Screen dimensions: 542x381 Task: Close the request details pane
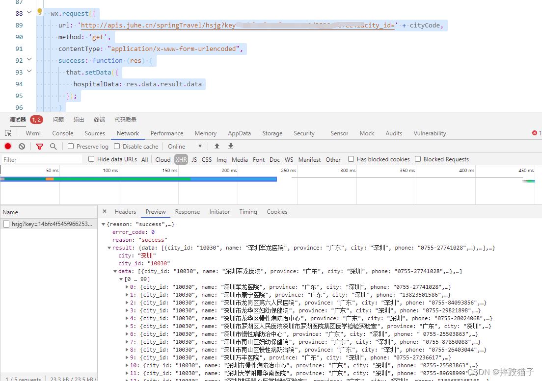tap(105, 211)
